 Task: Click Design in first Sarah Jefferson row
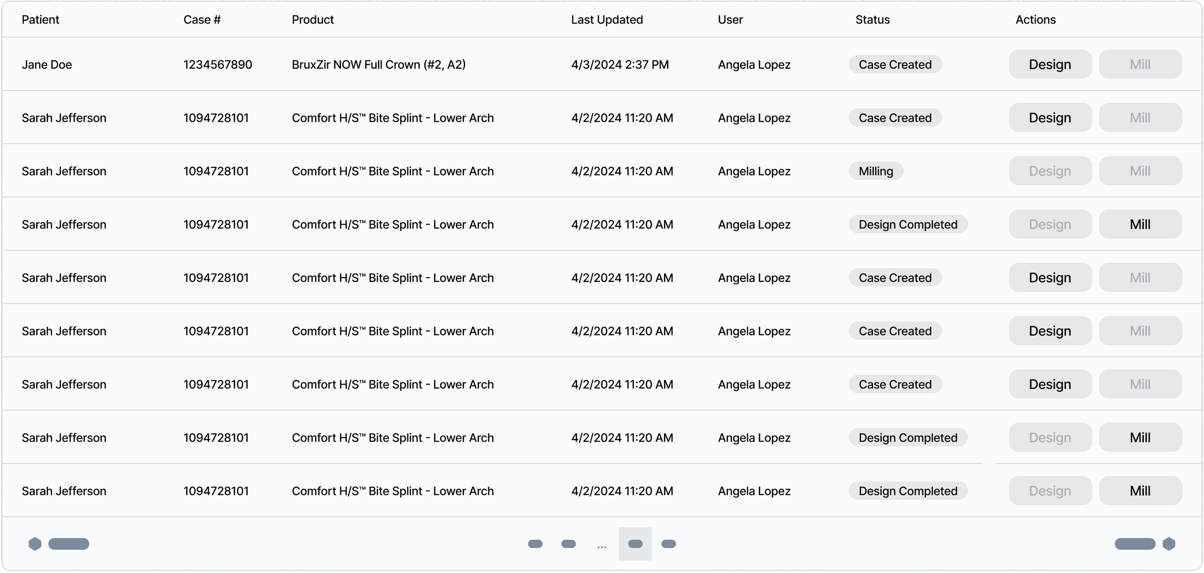click(1050, 118)
